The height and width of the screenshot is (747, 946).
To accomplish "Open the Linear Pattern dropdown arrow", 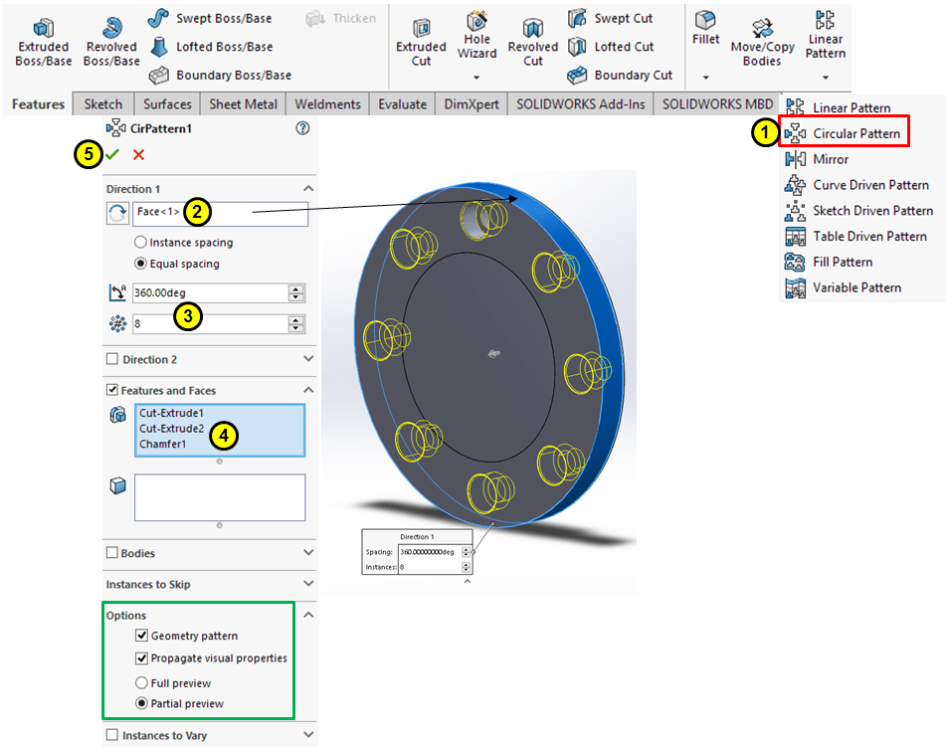I will point(825,77).
